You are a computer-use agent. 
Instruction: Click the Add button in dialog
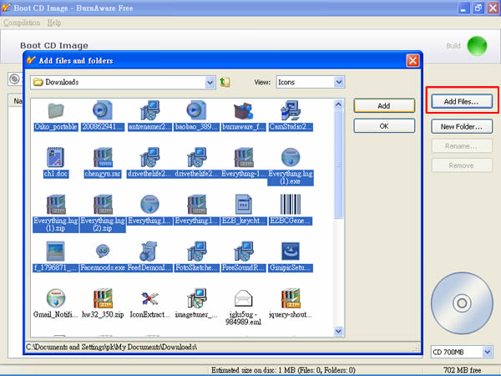[384, 106]
